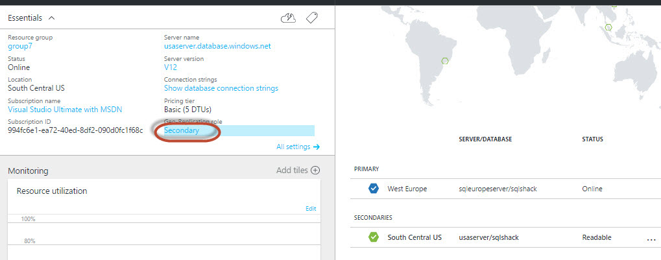Image resolution: width=661 pixels, height=260 pixels.
Task: Click the green South Central US checkmark icon
Action: [x=373, y=237]
